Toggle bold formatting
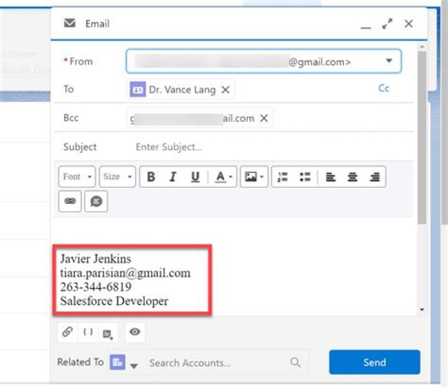Image resolution: width=448 pixels, height=388 pixels. pyautogui.click(x=151, y=177)
